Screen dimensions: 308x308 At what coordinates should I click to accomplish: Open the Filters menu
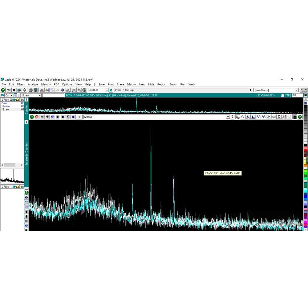coord(21,84)
